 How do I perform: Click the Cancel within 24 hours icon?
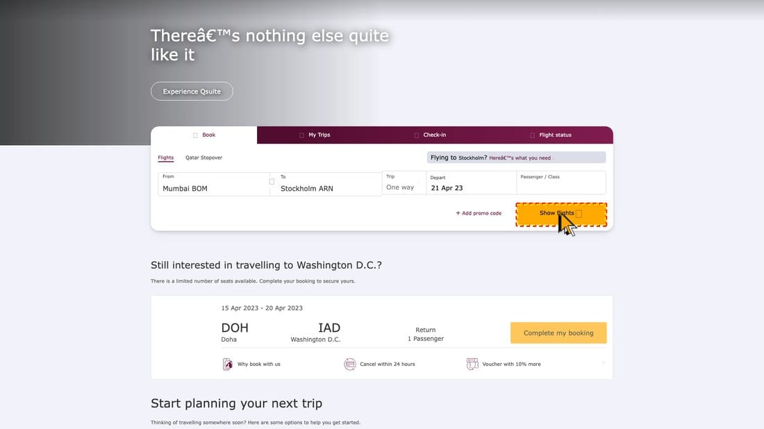pyautogui.click(x=350, y=364)
